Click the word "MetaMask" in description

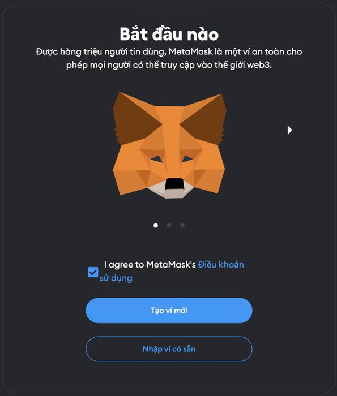[191, 51]
